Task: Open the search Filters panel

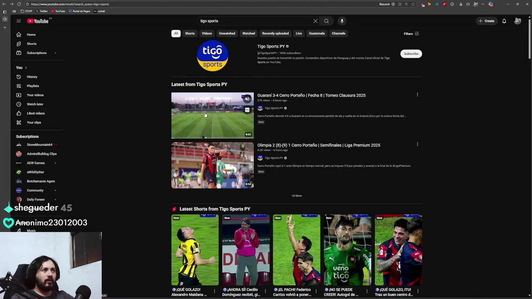Action: pos(411,34)
